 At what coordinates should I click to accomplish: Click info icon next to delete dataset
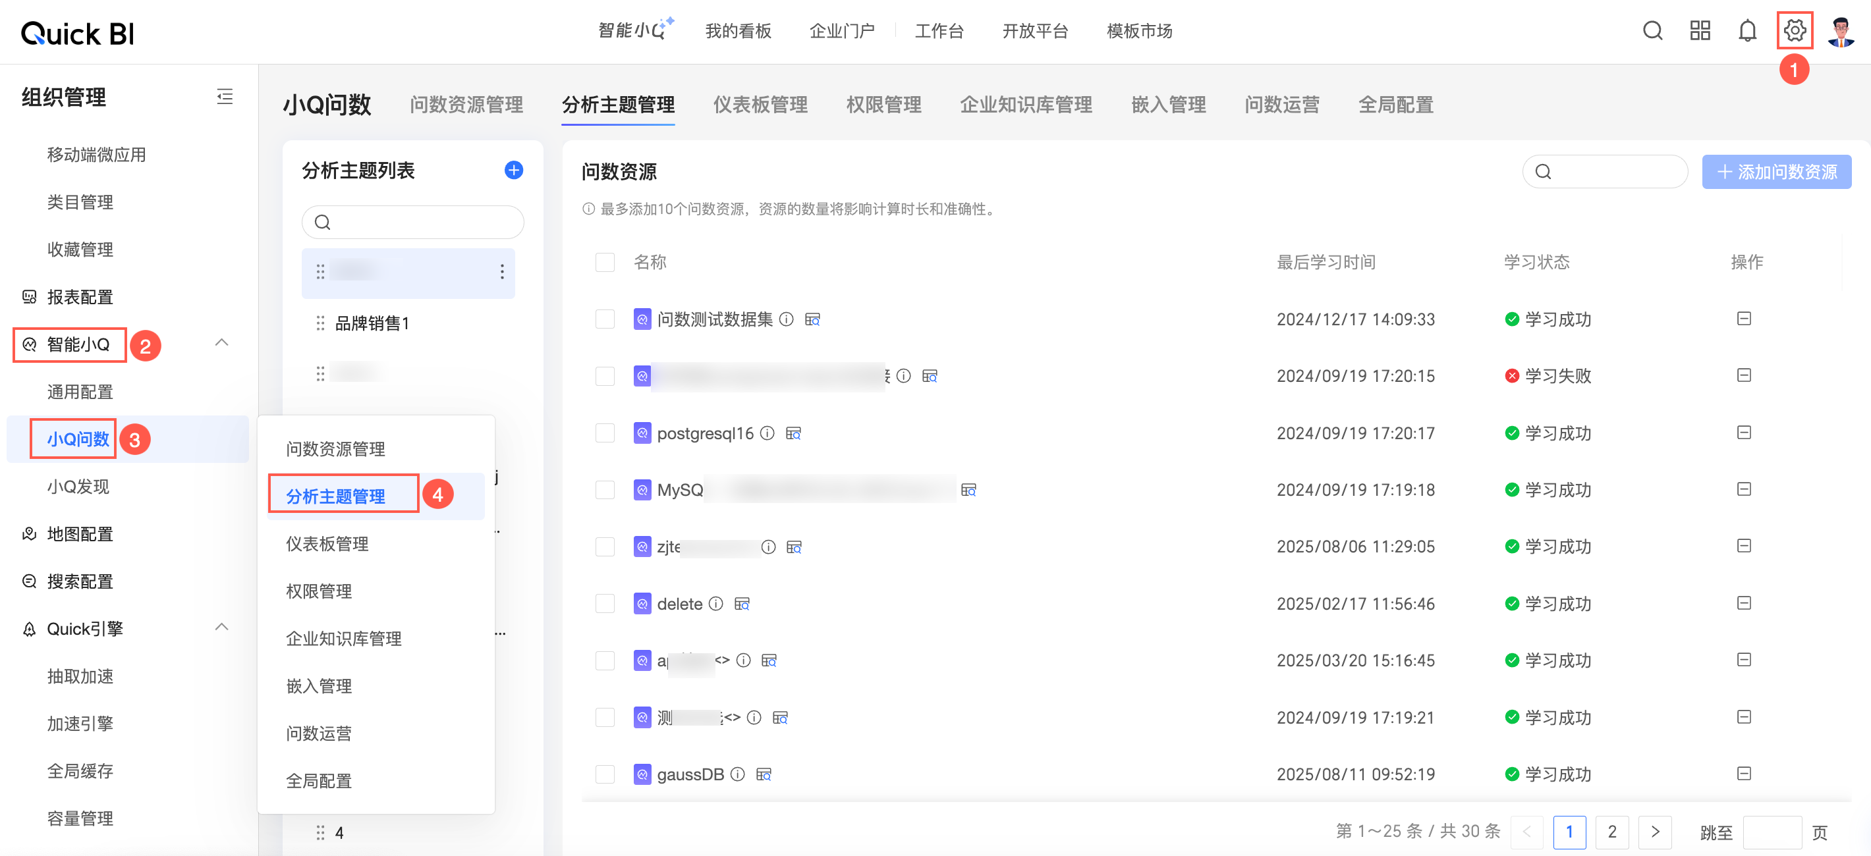click(x=715, y=604)
